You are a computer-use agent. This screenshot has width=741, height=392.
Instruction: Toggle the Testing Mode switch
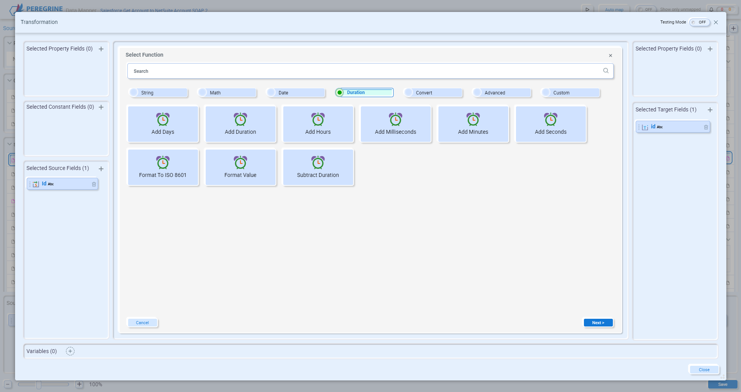click(699, 22)
